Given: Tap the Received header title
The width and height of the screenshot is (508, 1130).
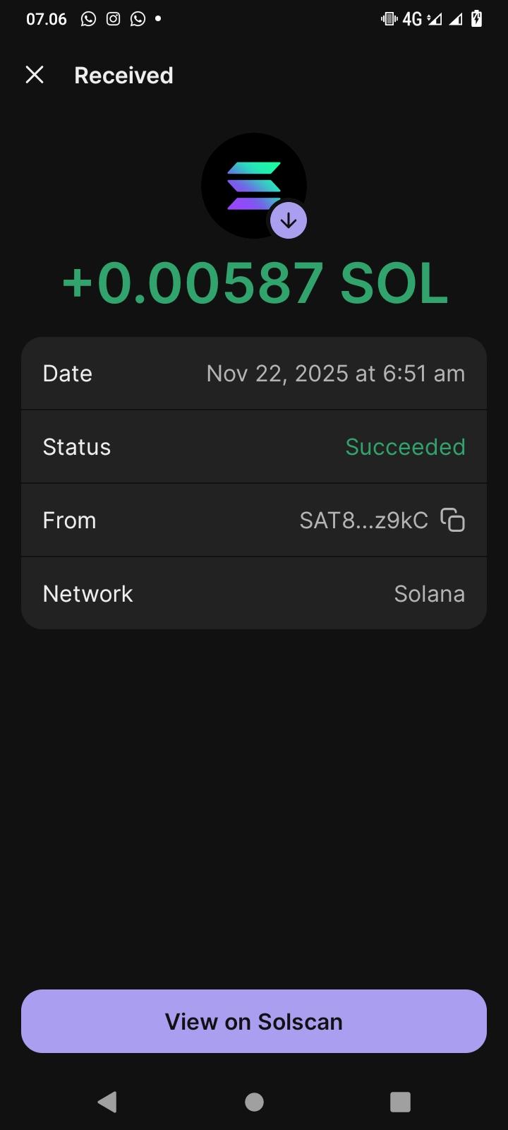Looking at the screenshot, I should point(123,76).
